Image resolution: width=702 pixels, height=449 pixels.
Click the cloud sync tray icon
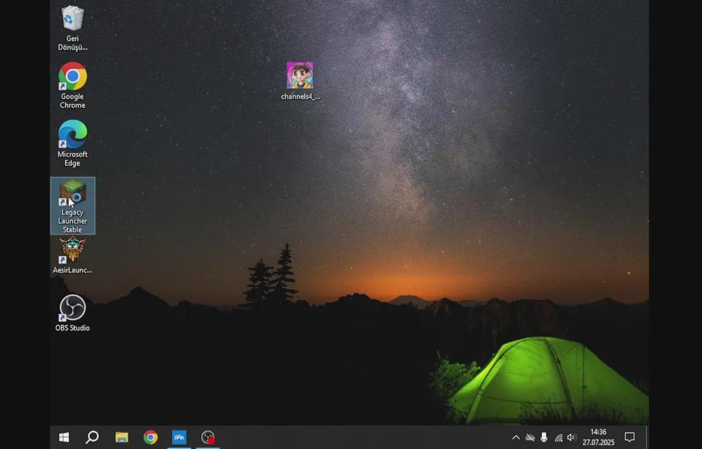point(530,437)
